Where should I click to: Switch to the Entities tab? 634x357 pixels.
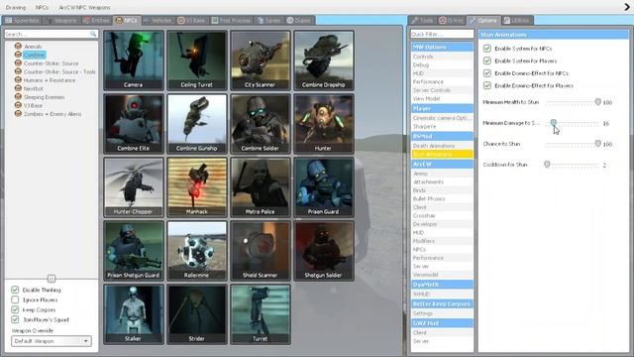coord(96,20)
